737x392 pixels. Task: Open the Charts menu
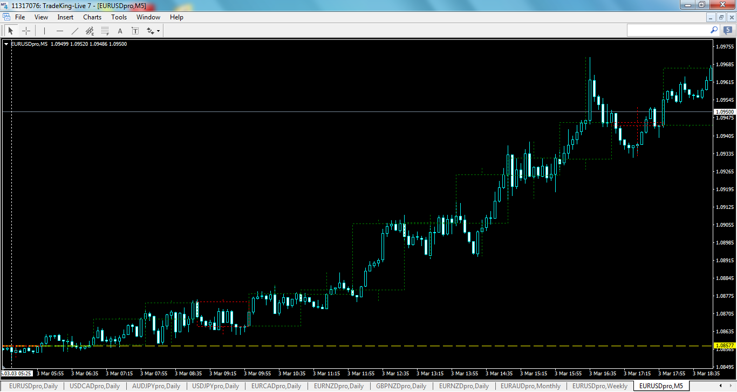tap(92, 17)
